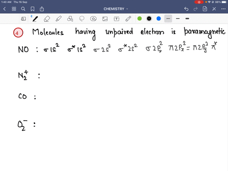Tap the handwritten 'NO' label

[23, 49]
